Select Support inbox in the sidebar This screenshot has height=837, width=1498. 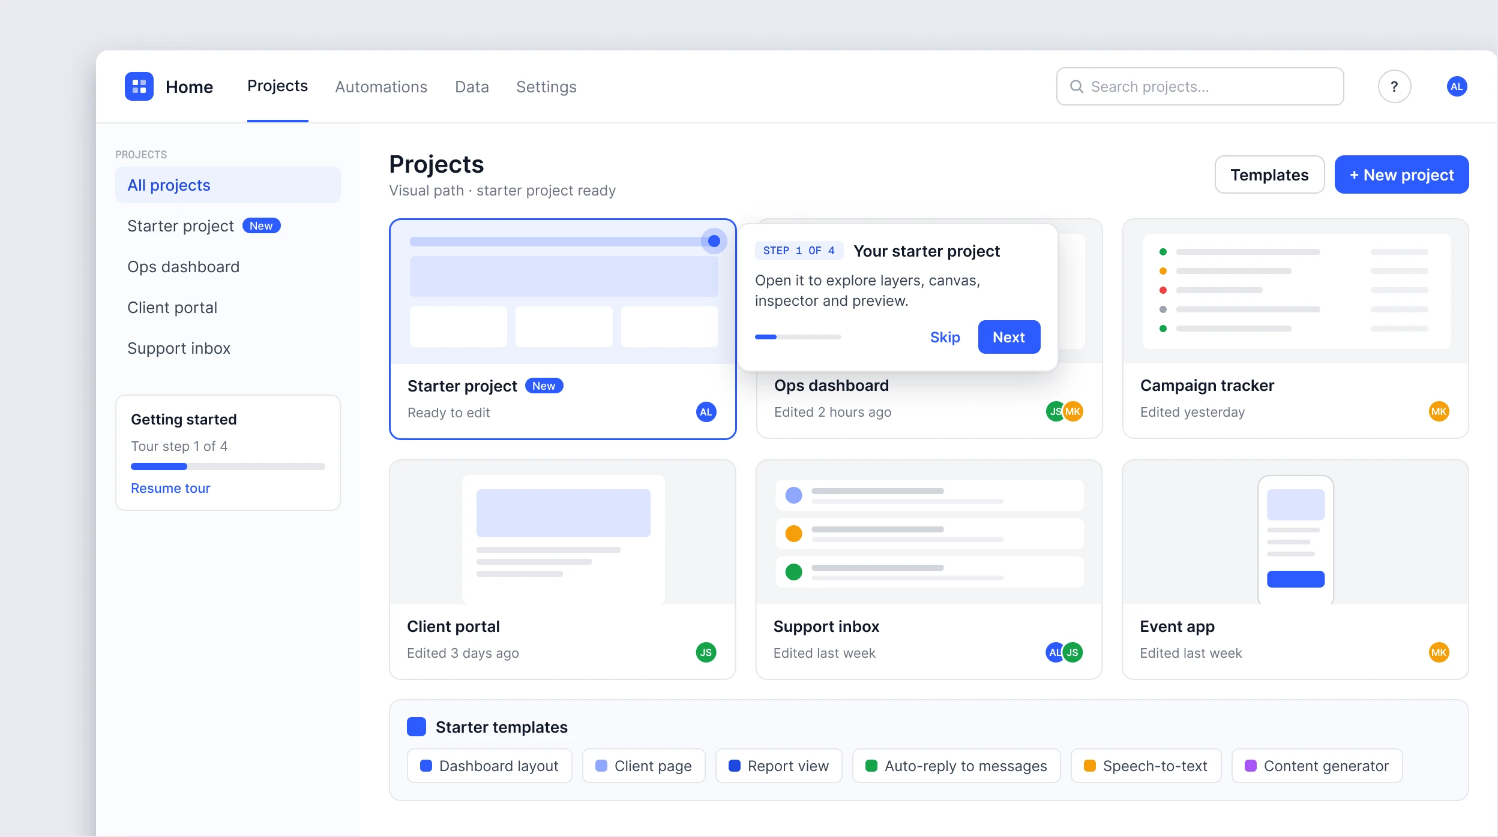click(x=228, y=348)
